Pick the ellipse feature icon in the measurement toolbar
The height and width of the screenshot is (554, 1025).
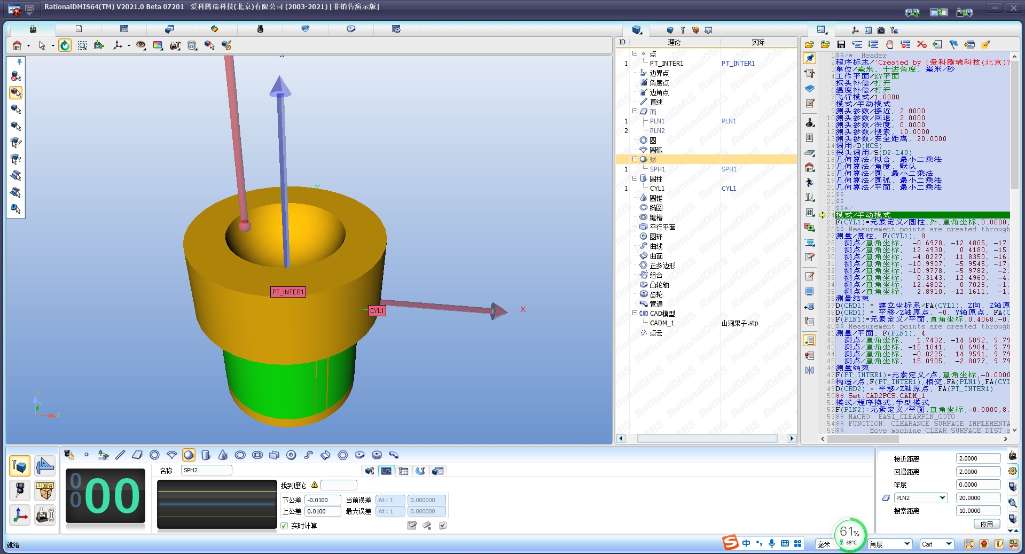(x=240, y=455)
